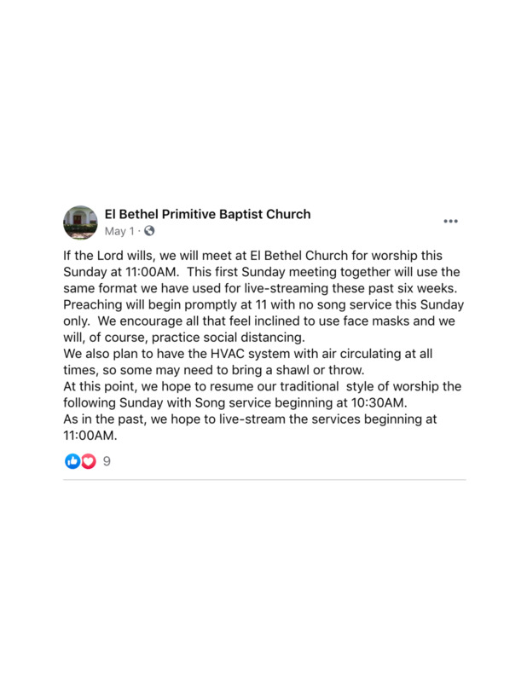Click the line starting 'Preaching will begin promptly'
The width and height of the screenshot is (527, 682).
(x=263, y=304)
